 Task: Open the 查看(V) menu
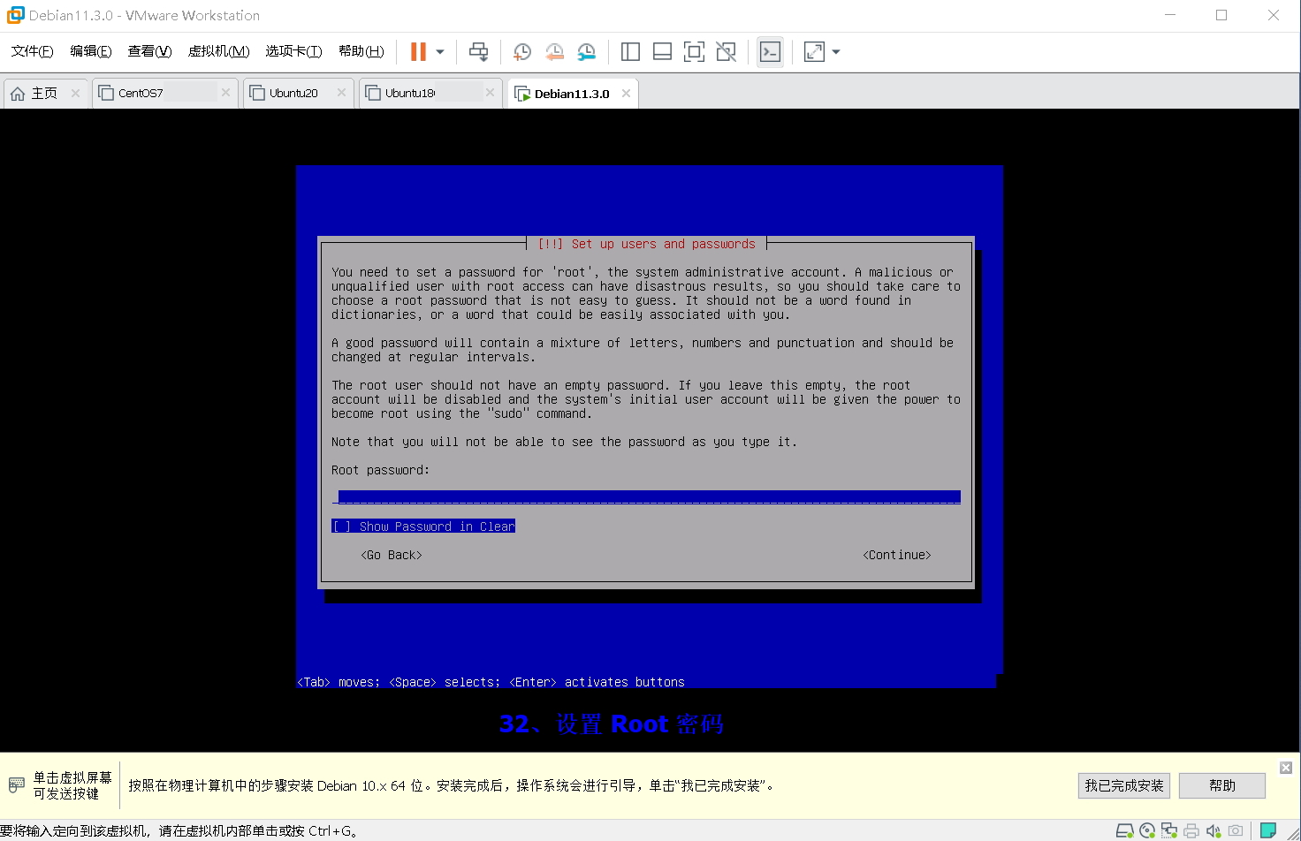click(149, 51)
